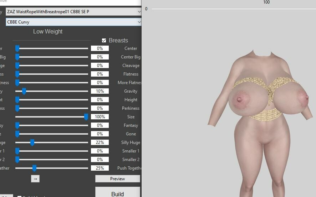This screenshot has height=197, width=316.
Task: Click the Center Big value field
Action: coord(100,57)
